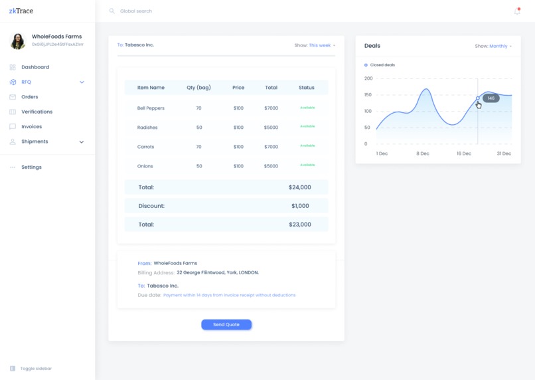
Task: Click the 146 tooltip badge
Action: tap(491, 98)
